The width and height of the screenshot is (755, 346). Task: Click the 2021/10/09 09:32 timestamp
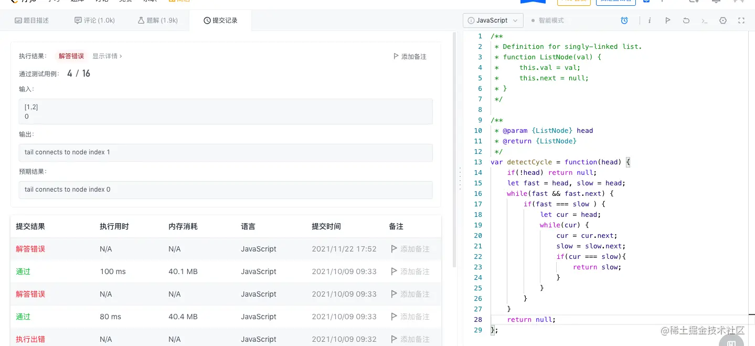(x=344, y=339)
